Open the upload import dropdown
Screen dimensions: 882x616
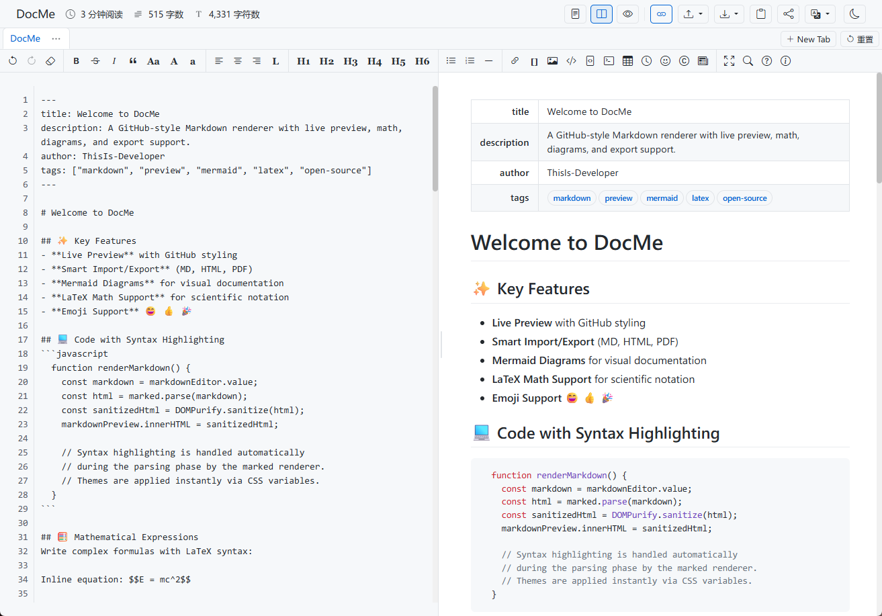(x=693, y=14)
